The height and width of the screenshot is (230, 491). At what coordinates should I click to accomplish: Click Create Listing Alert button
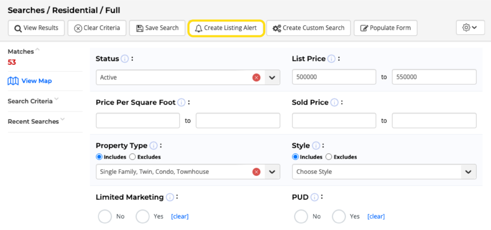[x=226, y=28]
